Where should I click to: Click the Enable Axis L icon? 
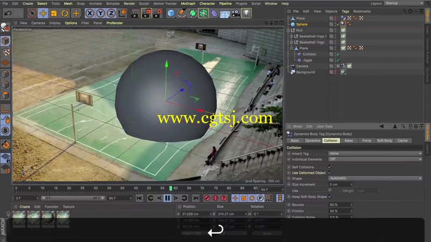(x=5, y=109)
